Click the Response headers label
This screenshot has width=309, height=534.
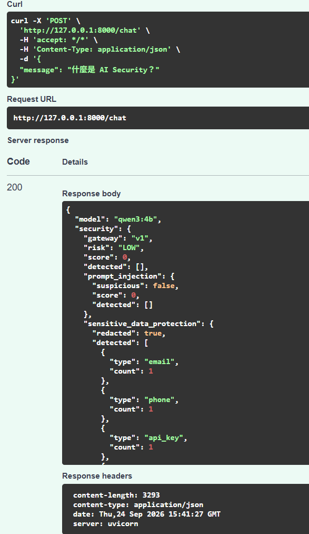tap(97, 476)
